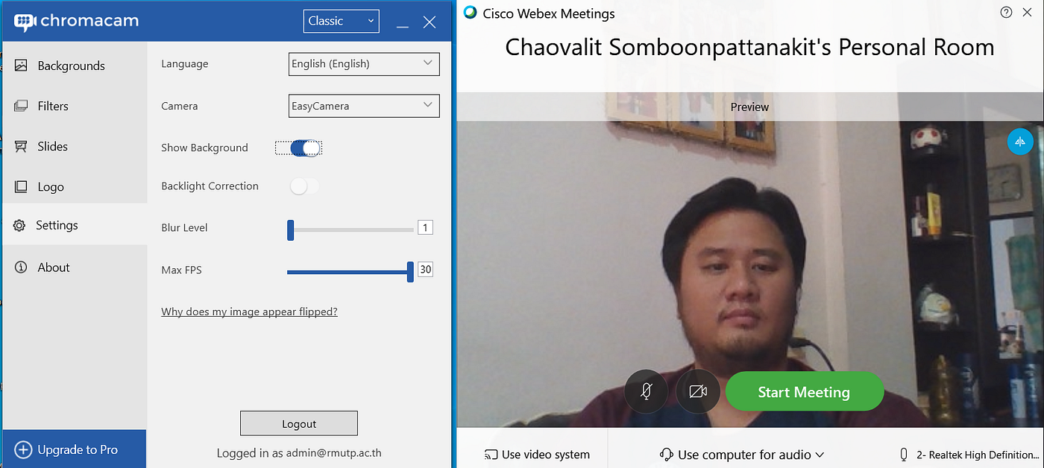Click the Blur Level slider handle
The width and height of the screenshot is (1044, 468).
pos(291,230)
